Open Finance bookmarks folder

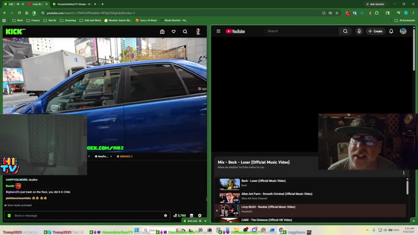pos(33,20)
